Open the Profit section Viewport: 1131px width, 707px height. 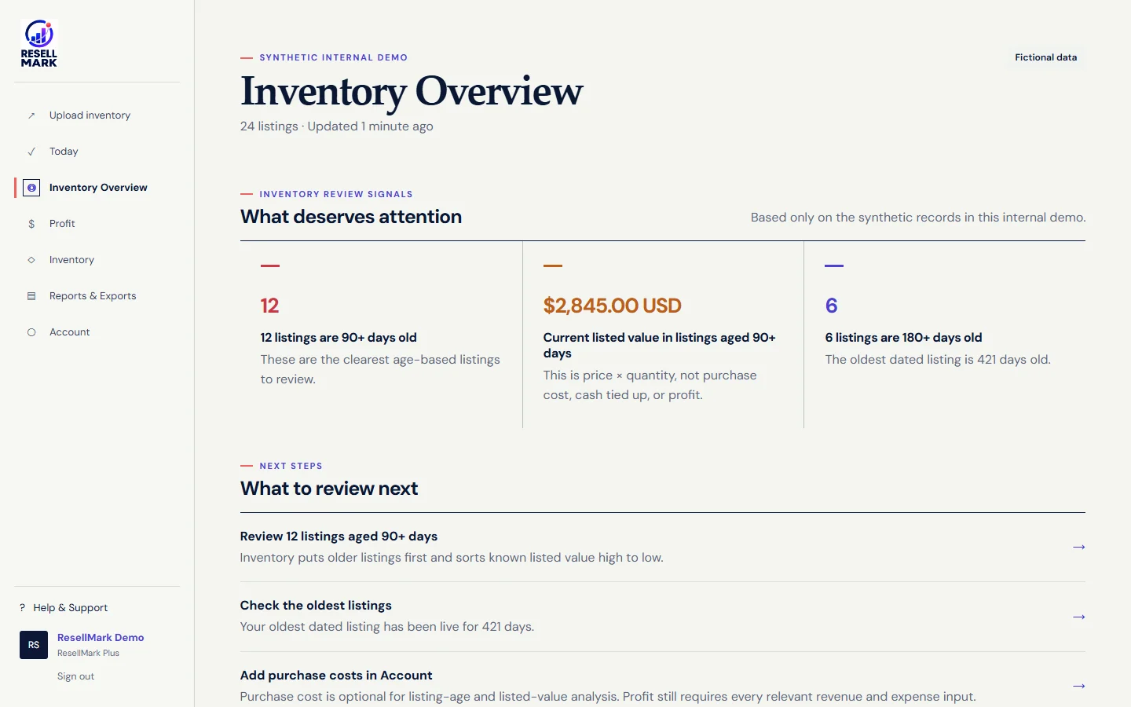click(97, 224)
